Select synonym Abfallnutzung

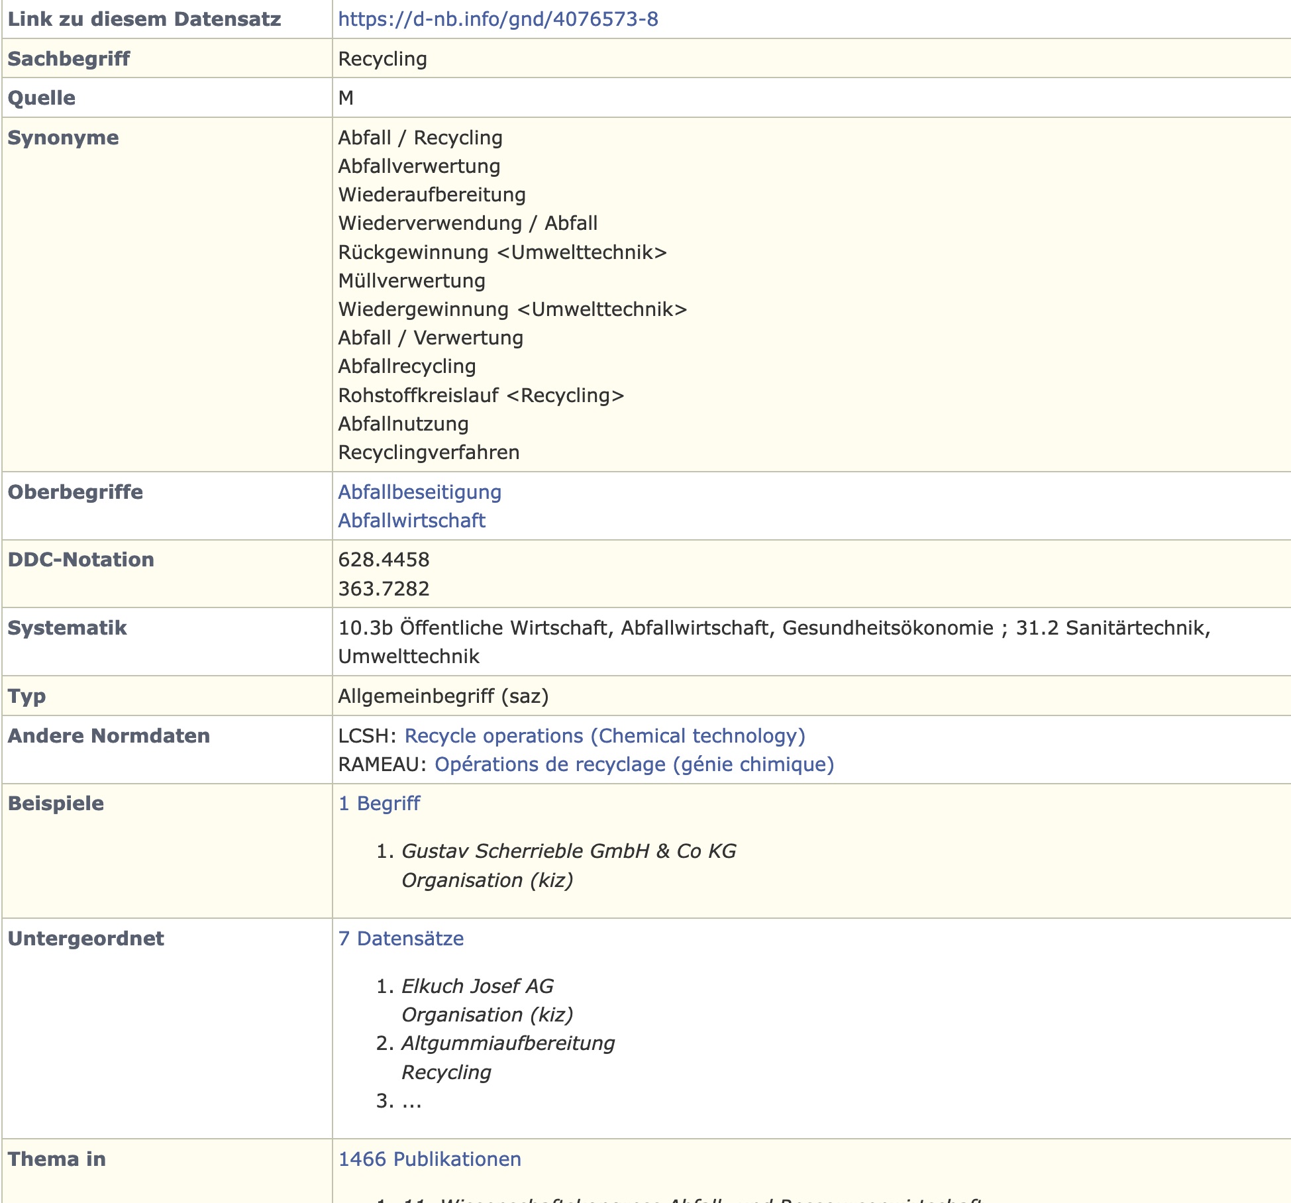(403, 424)
